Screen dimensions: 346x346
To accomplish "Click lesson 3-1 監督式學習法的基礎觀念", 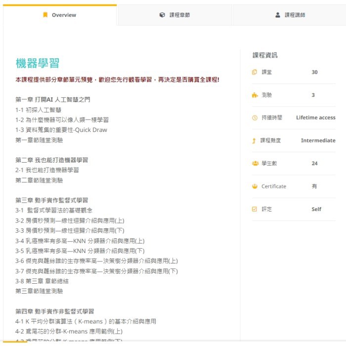I will [x=54, y=211].
